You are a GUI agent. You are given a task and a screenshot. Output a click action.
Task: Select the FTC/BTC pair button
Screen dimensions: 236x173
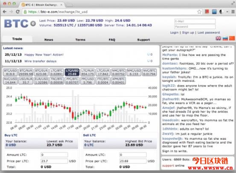point(103,81)
